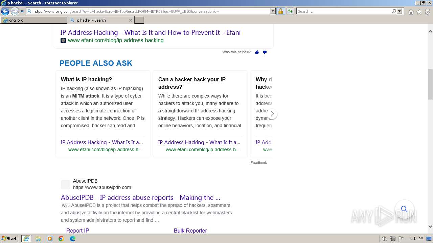Click the Home icon
Screen dimensions: 433x243
pos(411,12)
